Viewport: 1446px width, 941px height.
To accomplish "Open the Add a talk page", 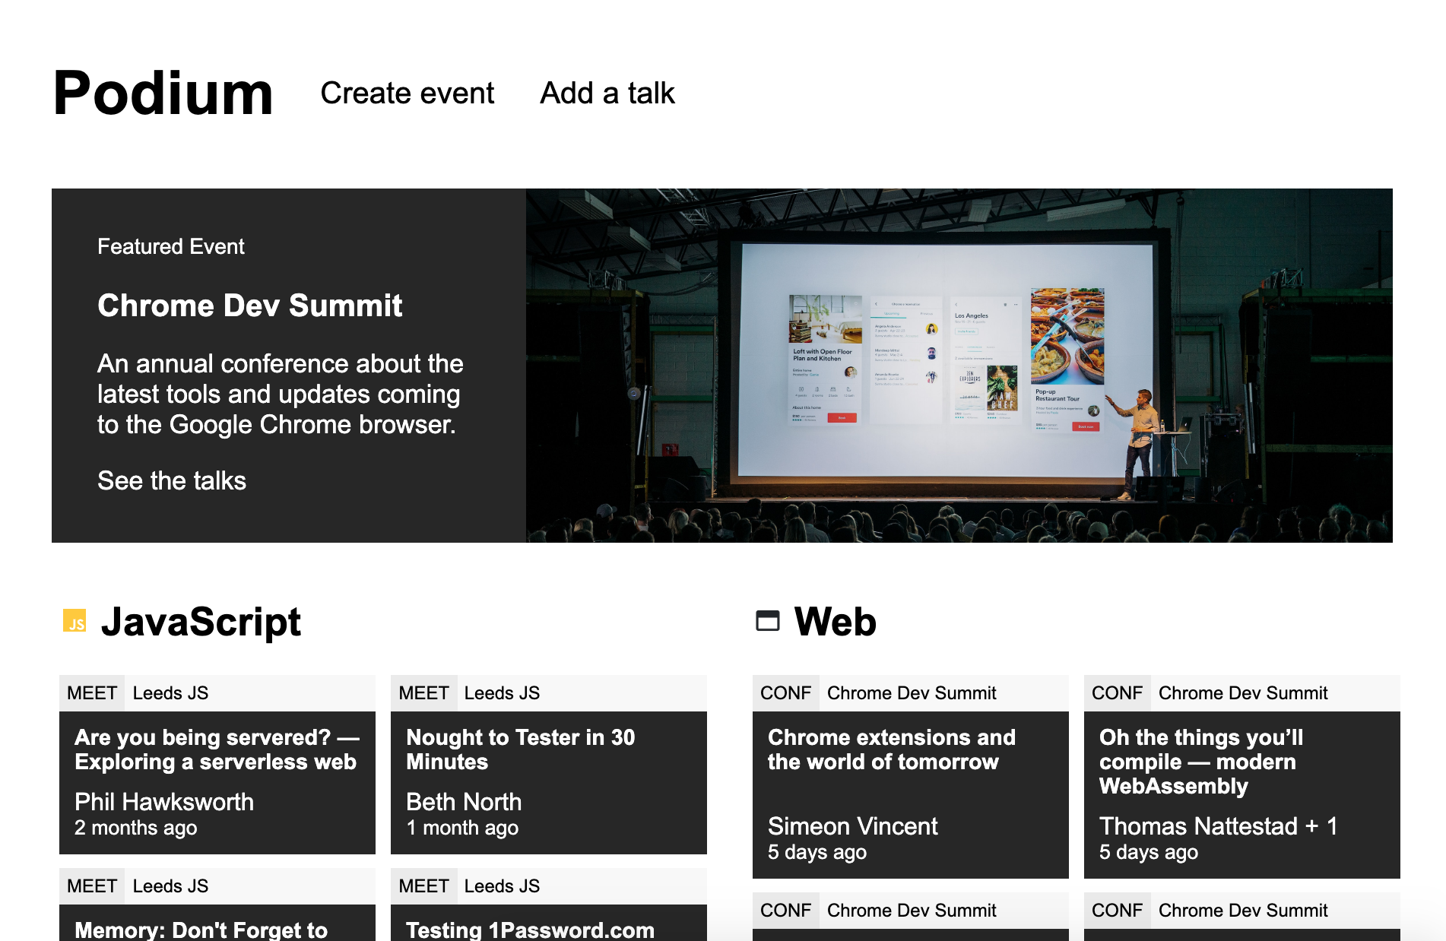I will (607, 93).
